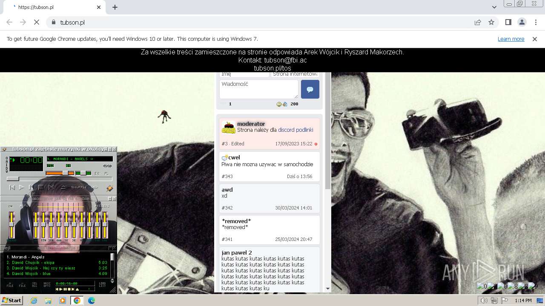
Task: Open a new tab with plus button
Action: [x=115, y=7]
